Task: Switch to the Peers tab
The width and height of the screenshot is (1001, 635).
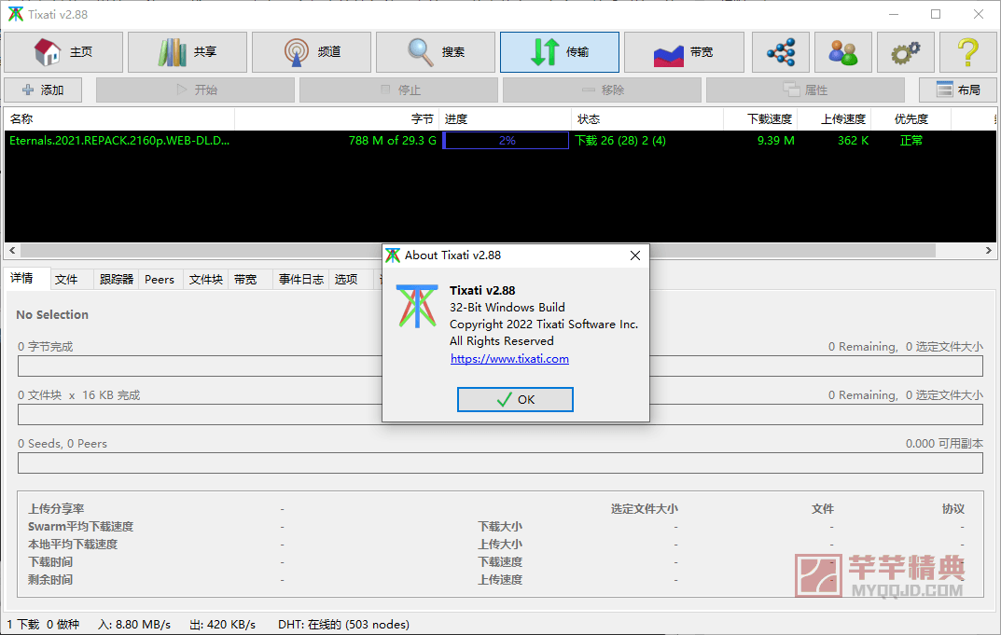Action: click(x=160, y=280)
